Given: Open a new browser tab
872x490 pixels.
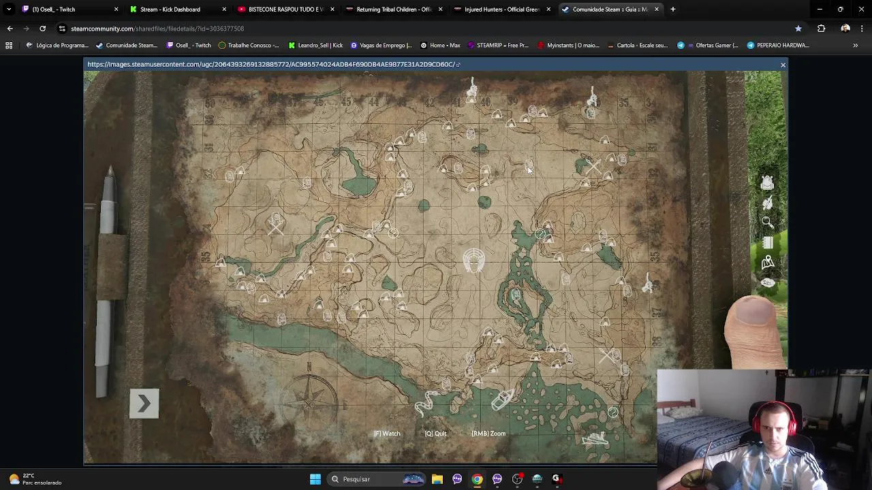Looking at the screenshot, I should (x=672, y=10).
